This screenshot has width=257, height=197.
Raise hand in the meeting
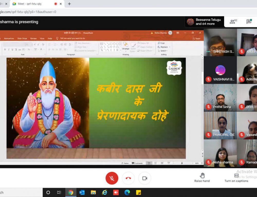[202, 178]
